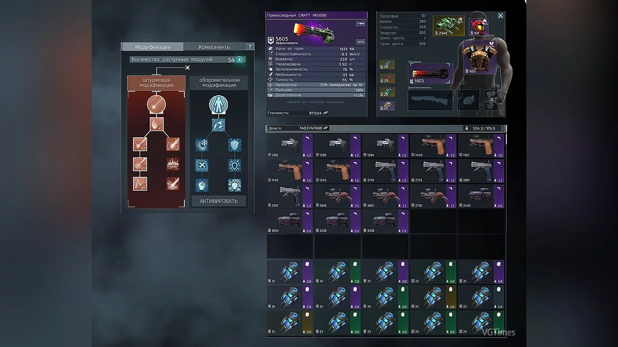Select the Рикошет 30% stat row
Viewport: 618px width, 347px height.
(x=317, y=90)
